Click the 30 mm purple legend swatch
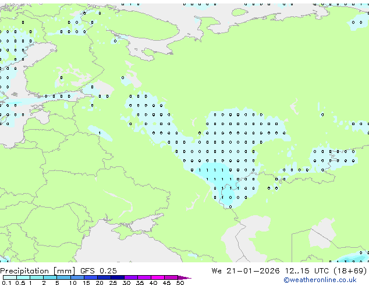369x285 pixels. tap(131, 277)
